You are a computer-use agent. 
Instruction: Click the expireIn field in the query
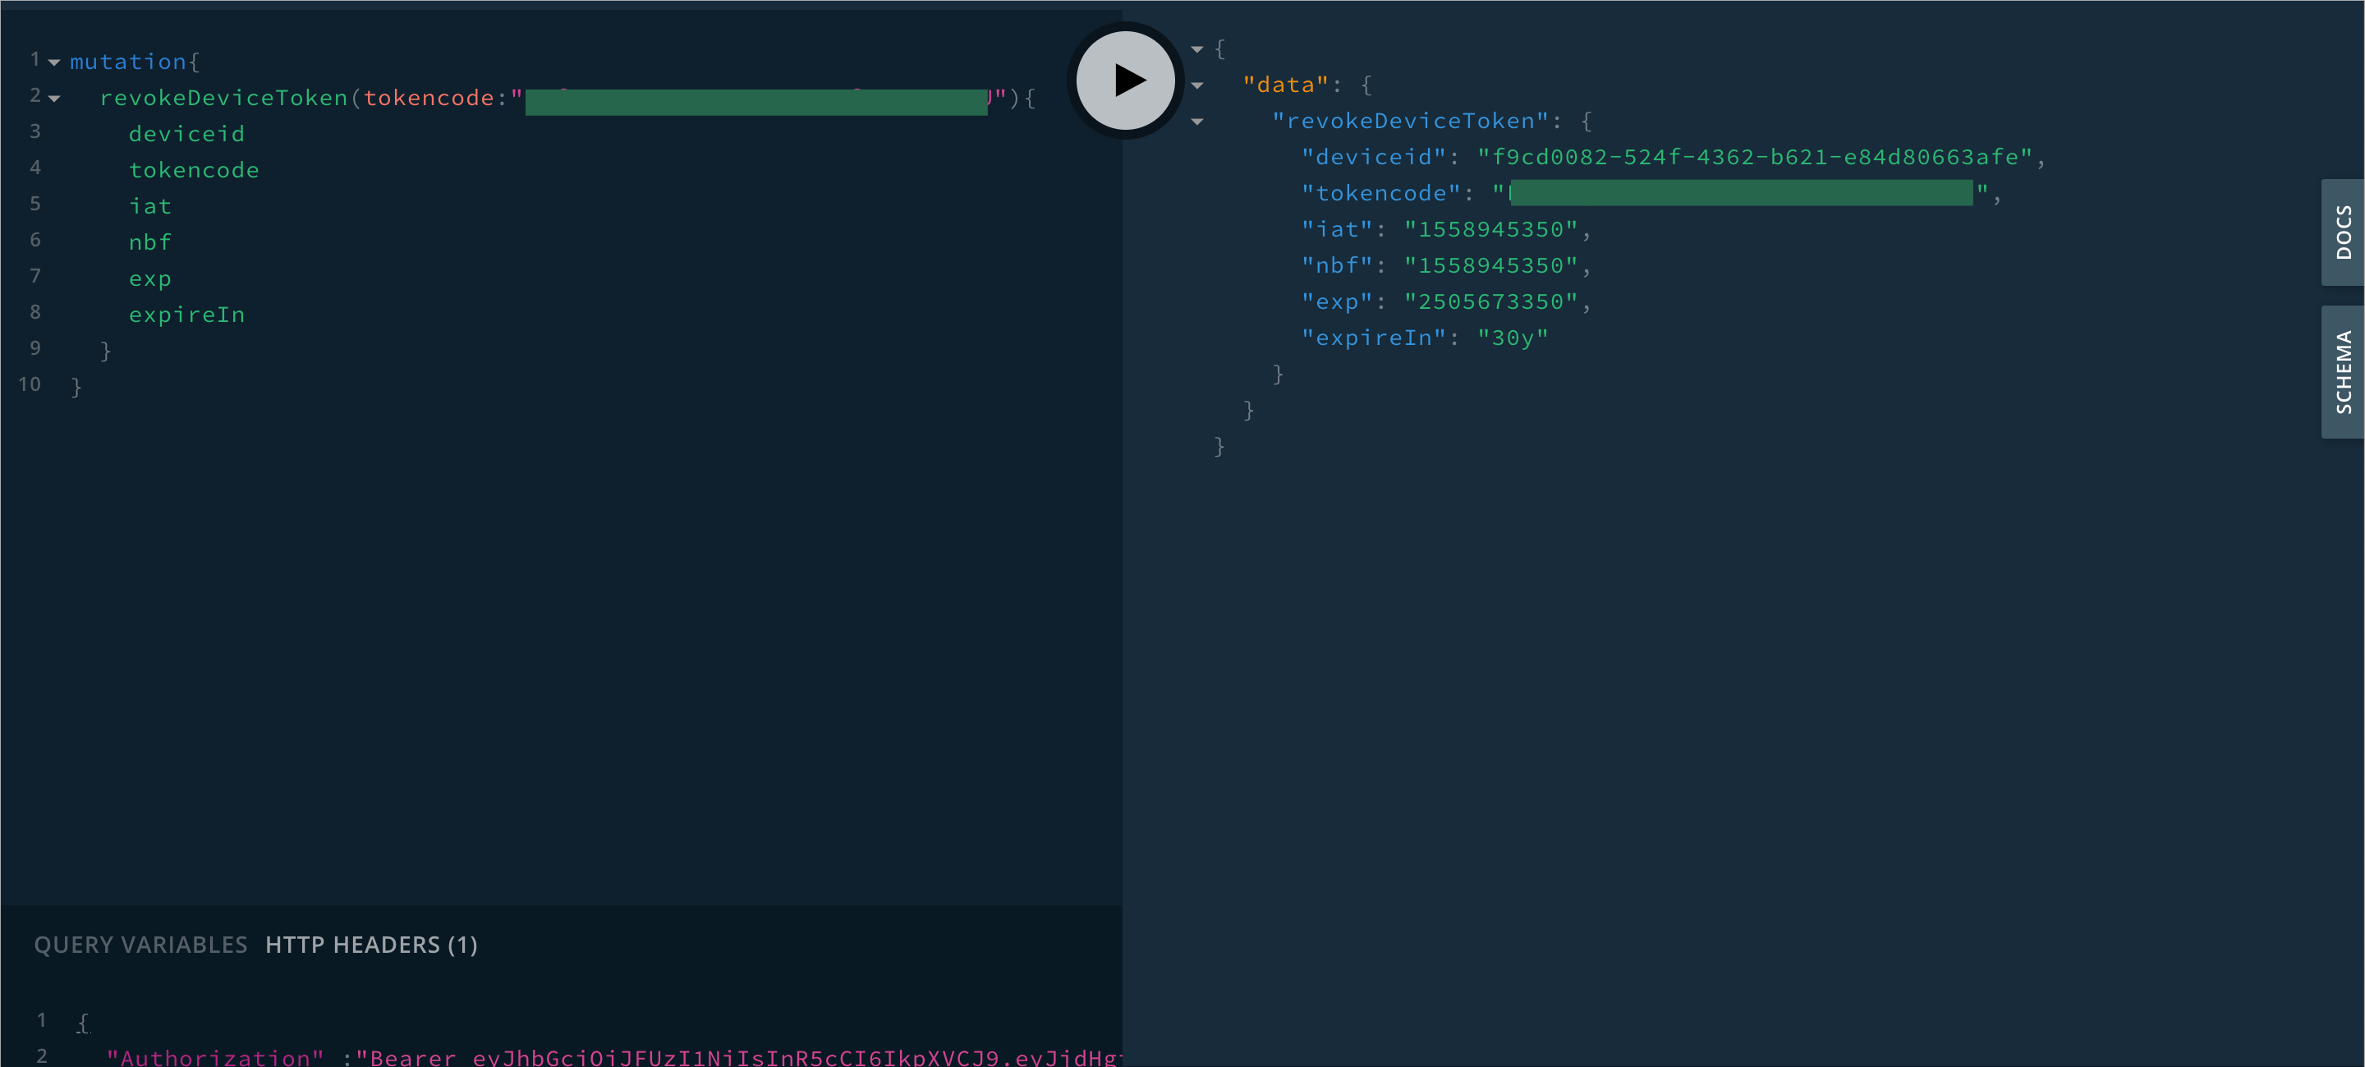(186, 315)
